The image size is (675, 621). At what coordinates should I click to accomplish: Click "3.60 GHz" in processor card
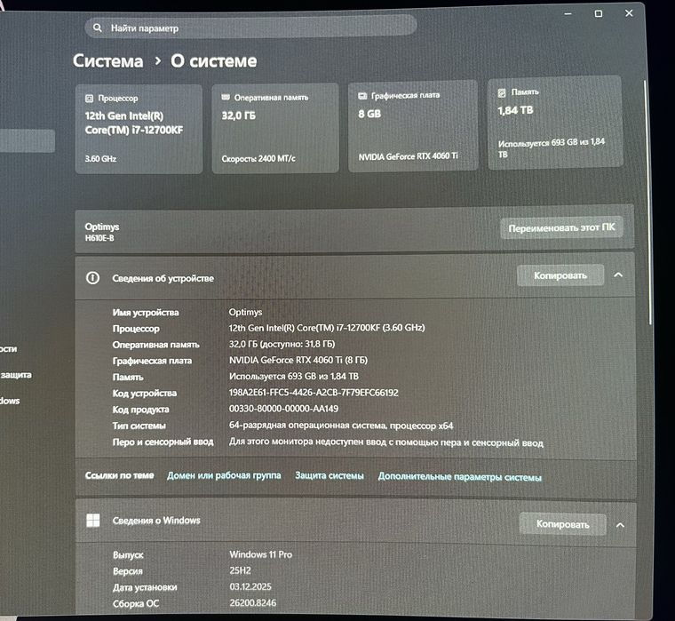[100, 159]
